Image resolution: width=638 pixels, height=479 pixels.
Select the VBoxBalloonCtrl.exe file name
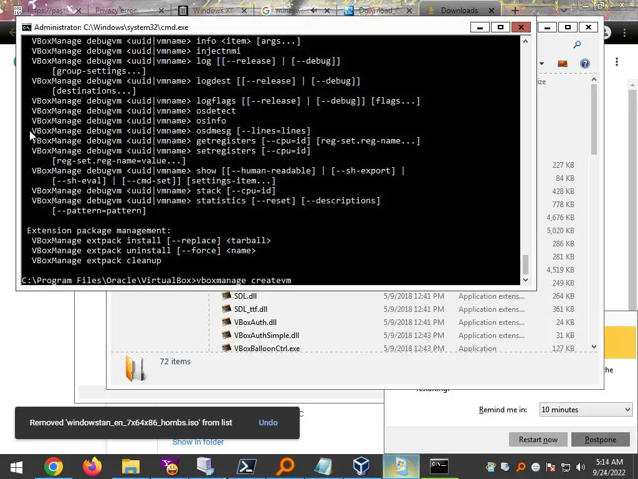267,348
